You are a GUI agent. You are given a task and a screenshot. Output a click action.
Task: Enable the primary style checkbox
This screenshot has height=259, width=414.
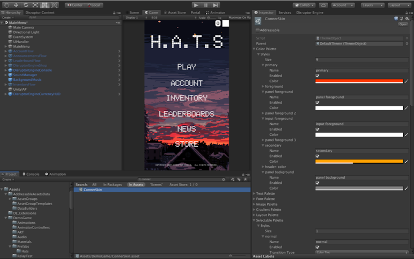(317, 76)
